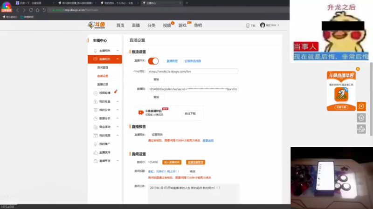Copy the 直播码 stream code with 复制
373x209 pixels.
(156, 97)
